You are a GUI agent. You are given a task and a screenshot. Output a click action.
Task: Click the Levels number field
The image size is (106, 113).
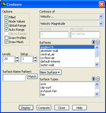8,59
